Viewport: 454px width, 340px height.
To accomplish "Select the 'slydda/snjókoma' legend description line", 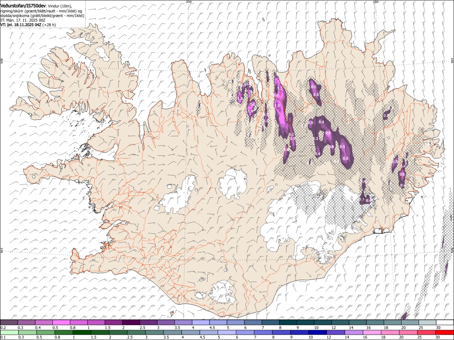I will tap(43, 16).
